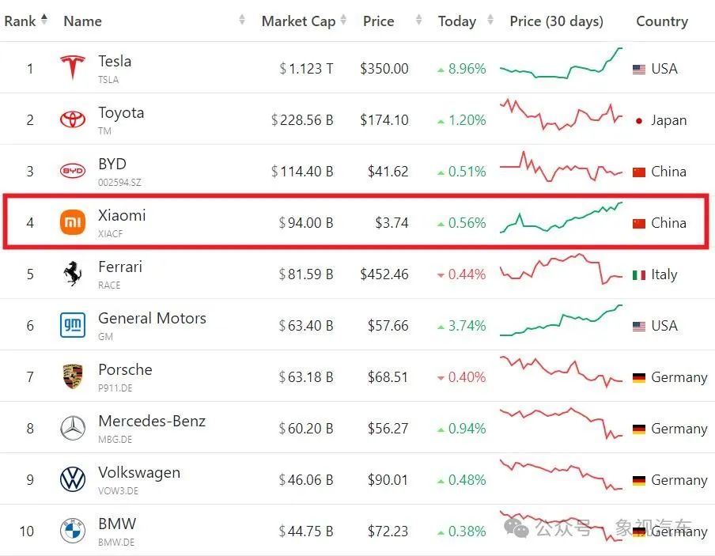Viewport: 715px width, 556px height.
Task: Click the Ferrari prancing horse logo
Action: click(73, 274)
